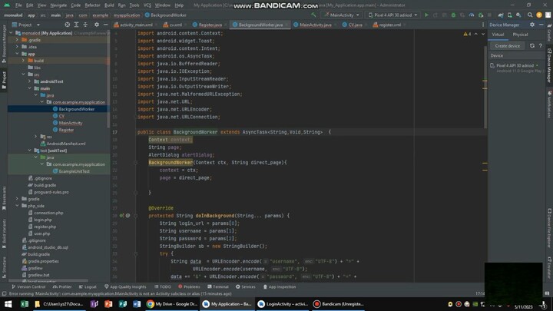Click the Device Manager help question icon
Viewport: 553px width, 311px height.
tap(540, 46)
